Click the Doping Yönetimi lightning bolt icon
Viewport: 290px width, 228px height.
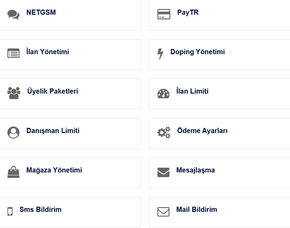(160, 54)
